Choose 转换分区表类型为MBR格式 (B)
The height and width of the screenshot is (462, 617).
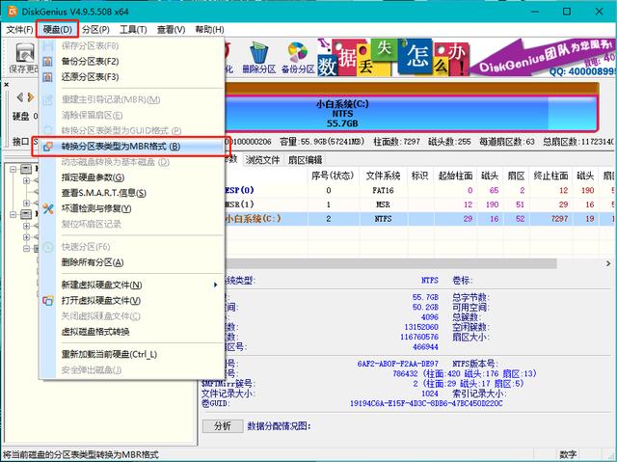click(x=132, y=147)
